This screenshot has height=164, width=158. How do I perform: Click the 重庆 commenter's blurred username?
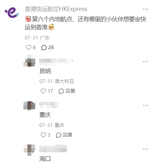pyautogui.click(x=49, y=104)
